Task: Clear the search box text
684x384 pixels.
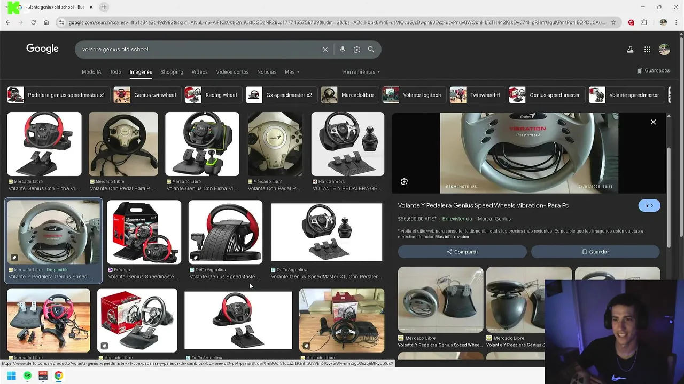Action: [325, 49]
